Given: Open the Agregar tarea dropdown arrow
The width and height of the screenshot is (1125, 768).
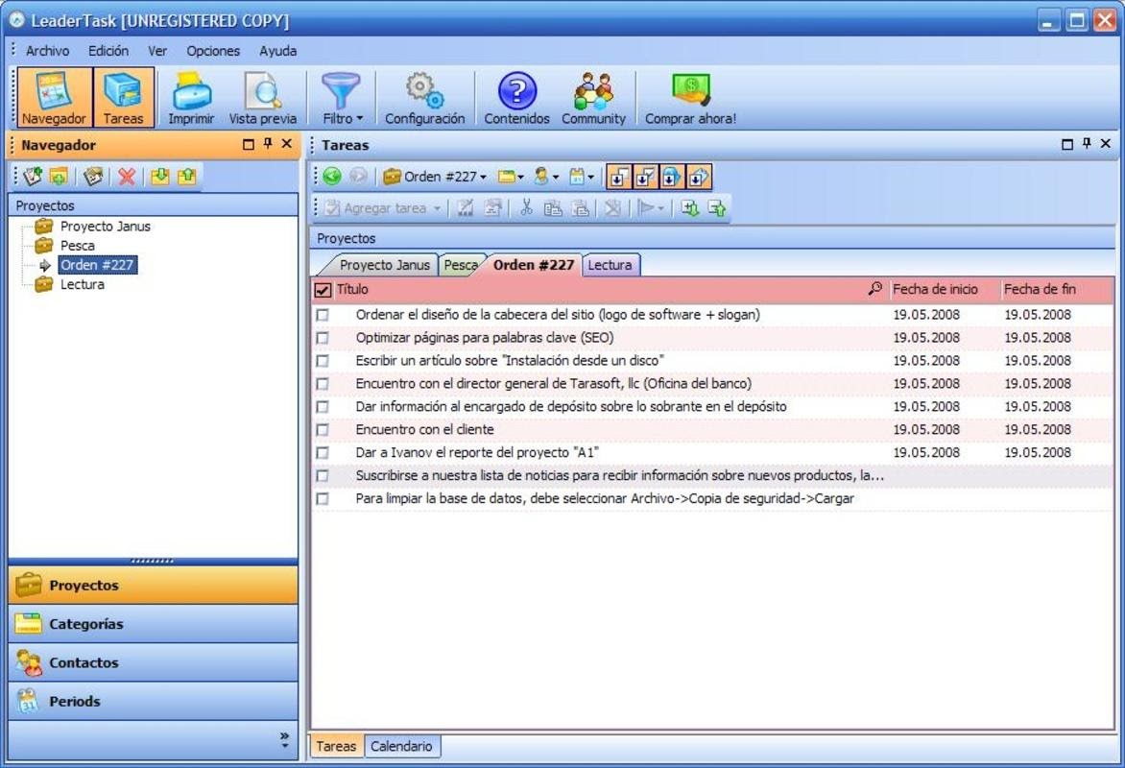Looking at the screenshot, I should [437, 209].
